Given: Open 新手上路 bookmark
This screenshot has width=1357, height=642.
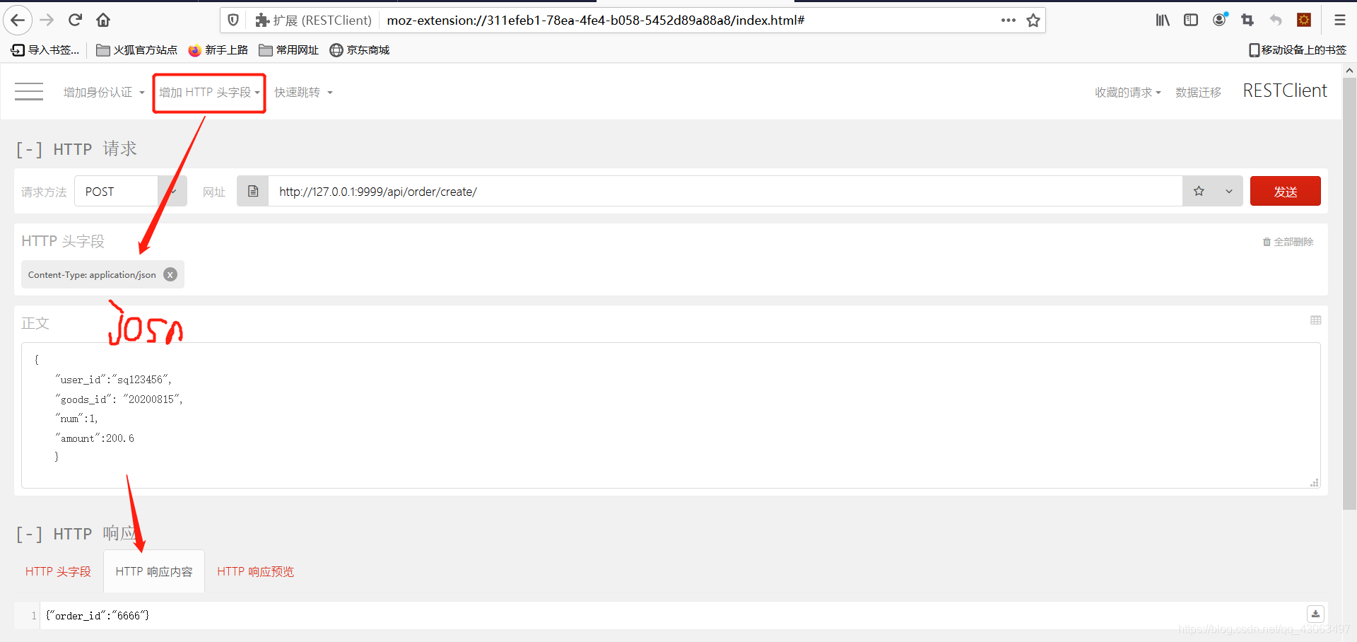Looking at the screenshot, I should coord(218,49).
